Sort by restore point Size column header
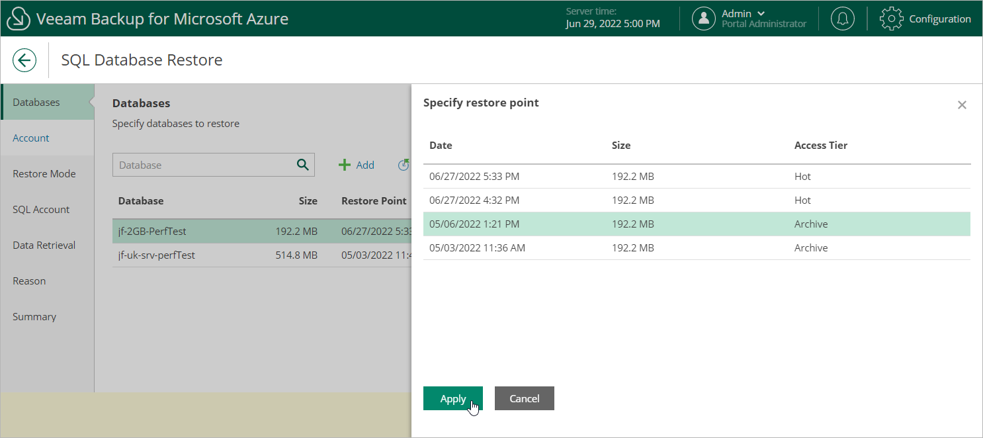Image resolution: width=983 pixels, height=438 pixels. click(621, 145)
